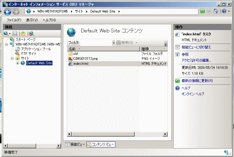
Task: Click the large globe icon beside Default Web Site コンテンツ
Action: tap(71, 32)
